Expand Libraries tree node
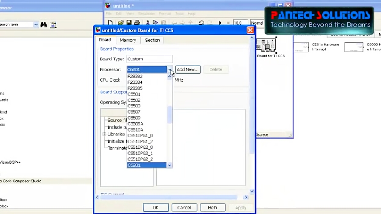The image size is (381, 214). pos(105,134)
